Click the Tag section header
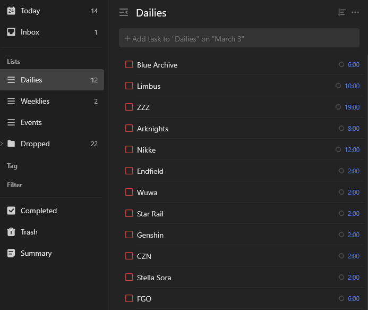Image resolution: width=368 pixels, height=310 pixels. [x=12, y=166]
